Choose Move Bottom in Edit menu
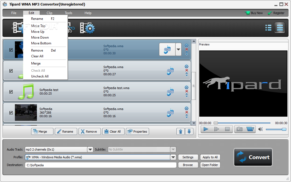Viewport: 291px width, 182px height. tap(45, 43)
